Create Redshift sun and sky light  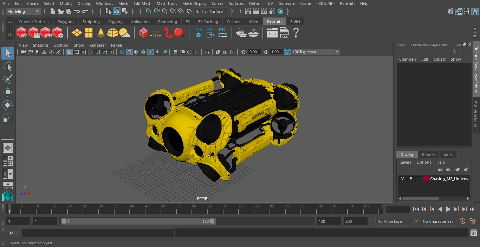(x=124, y=33)
